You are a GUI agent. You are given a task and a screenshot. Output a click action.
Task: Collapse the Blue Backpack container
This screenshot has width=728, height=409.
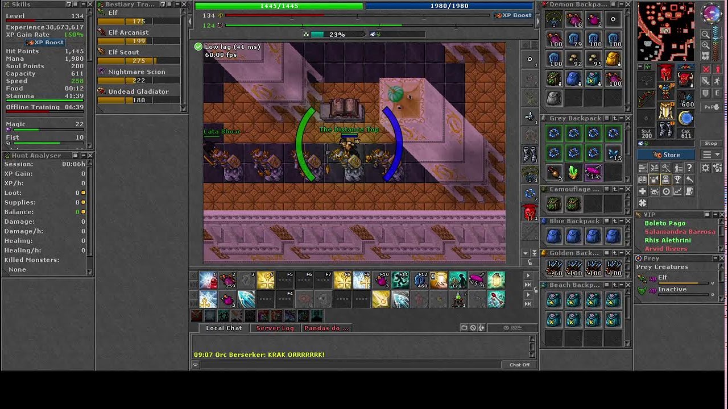tap(621, 221)
